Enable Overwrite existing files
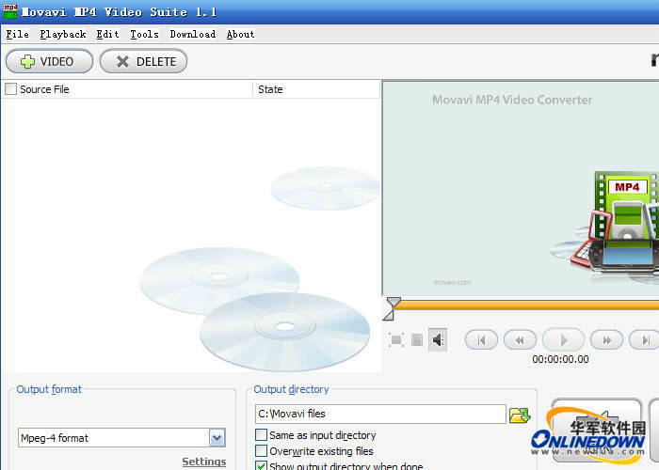659x470 pixels. pyautogui.click(x=262, y=450)
